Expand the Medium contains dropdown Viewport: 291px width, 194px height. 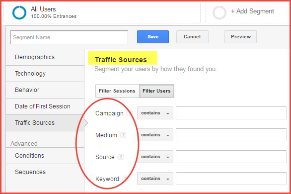[x=155, y=135]
